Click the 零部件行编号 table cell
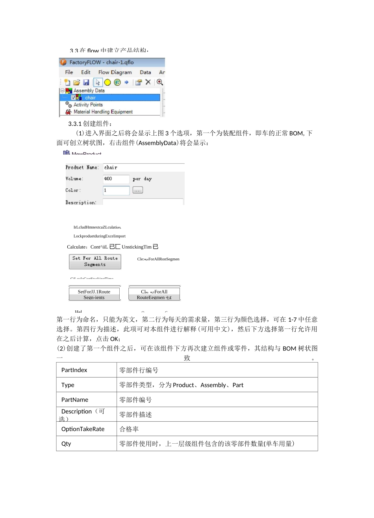The height and width of the screenshot is (518, 374). click(x=217, y=370)
